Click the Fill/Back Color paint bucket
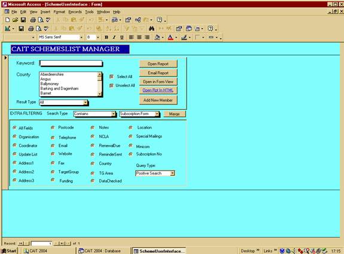The width and height of the screenshot is (344, 254). pyautogui.click(x=157, y=38)
